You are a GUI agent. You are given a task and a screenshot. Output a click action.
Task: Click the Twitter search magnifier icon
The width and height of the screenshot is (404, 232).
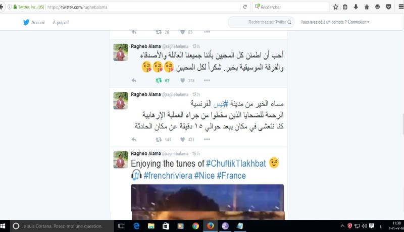289,22
